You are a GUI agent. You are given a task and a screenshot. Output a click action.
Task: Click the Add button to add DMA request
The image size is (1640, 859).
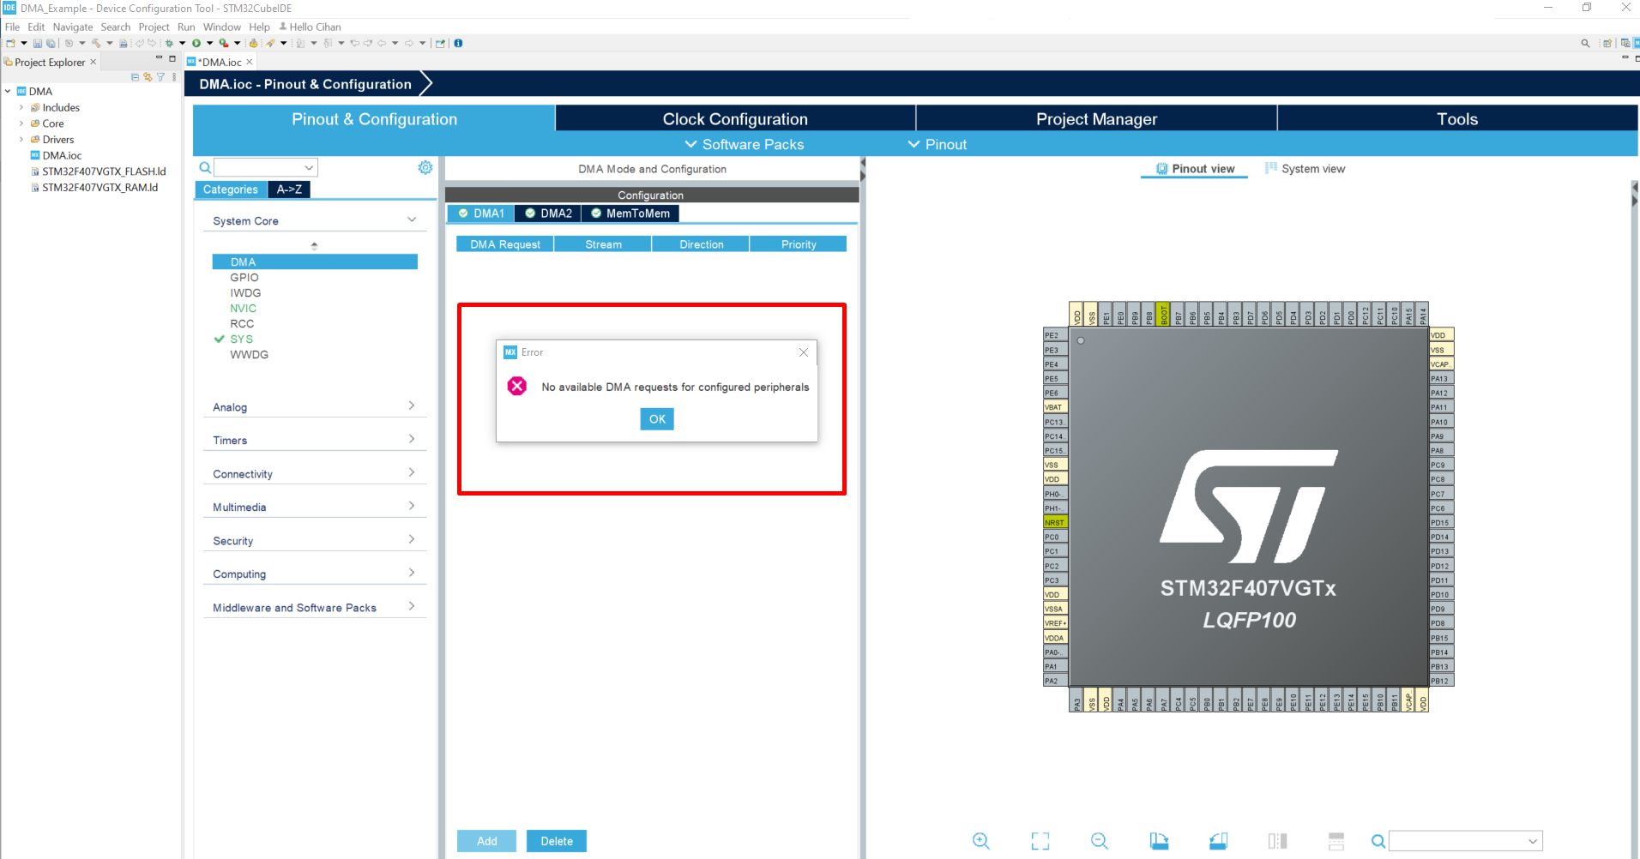point(486,841)
